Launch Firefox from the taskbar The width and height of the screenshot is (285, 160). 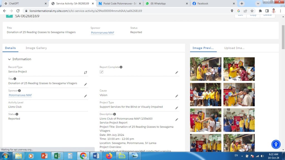point(109,156)
